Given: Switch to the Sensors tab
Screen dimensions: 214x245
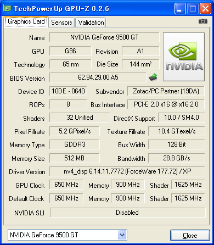Looking at the screenshot, I should tap(61, 23).
